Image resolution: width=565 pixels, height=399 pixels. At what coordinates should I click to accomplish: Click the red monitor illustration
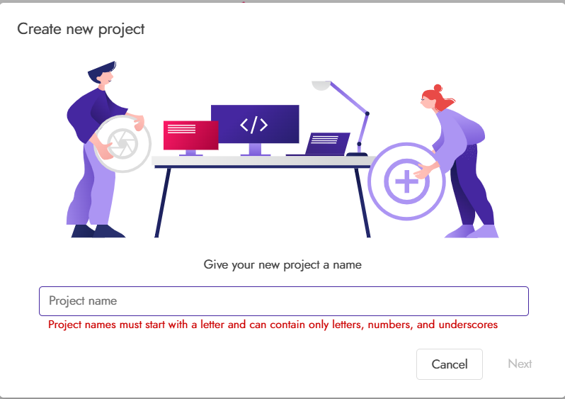(190, 138)
